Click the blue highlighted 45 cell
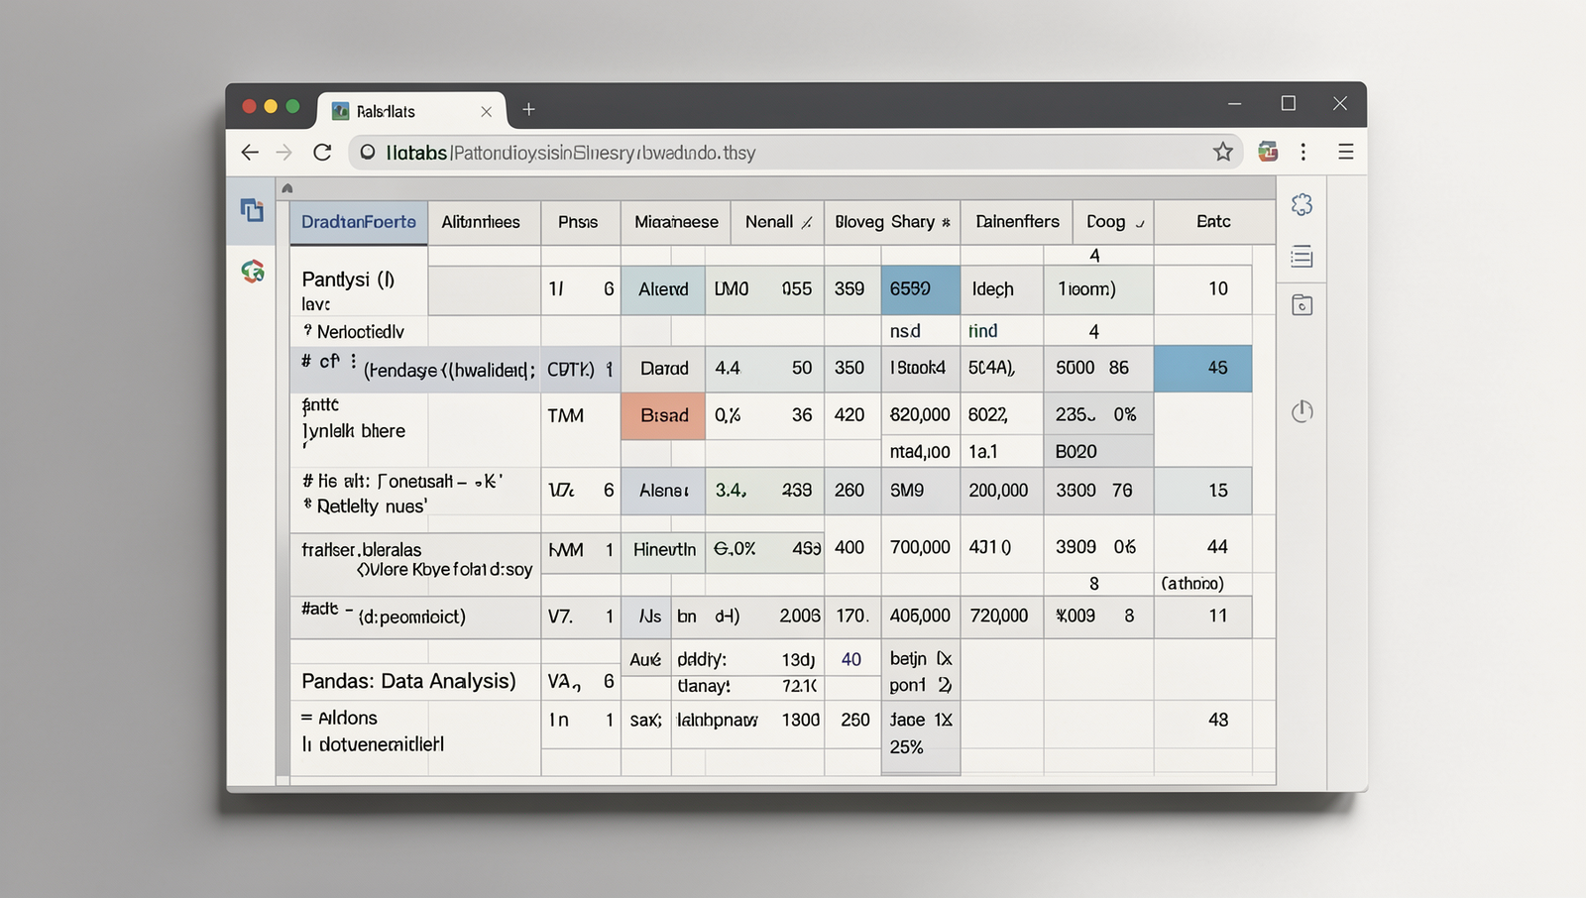This screenshot has width=1586, height=898. tap(1203, 368)
